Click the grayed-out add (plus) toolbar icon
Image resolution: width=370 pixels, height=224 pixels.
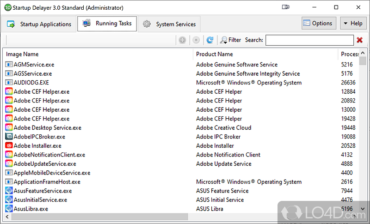click(x=182, y=40)
